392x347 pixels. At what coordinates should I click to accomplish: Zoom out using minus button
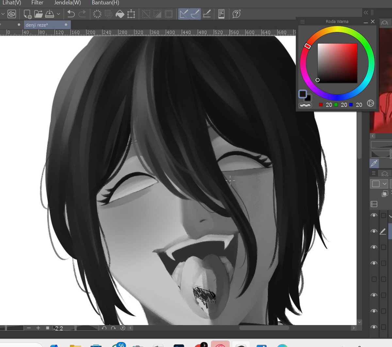pos(29,328)
